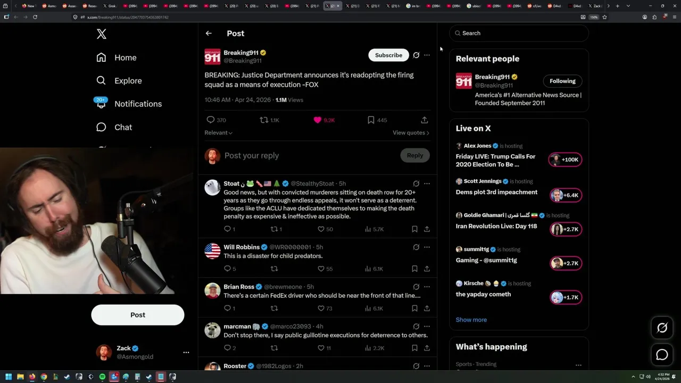Click floating chat messages button
The image size is (681, 383).
point(662,355)
